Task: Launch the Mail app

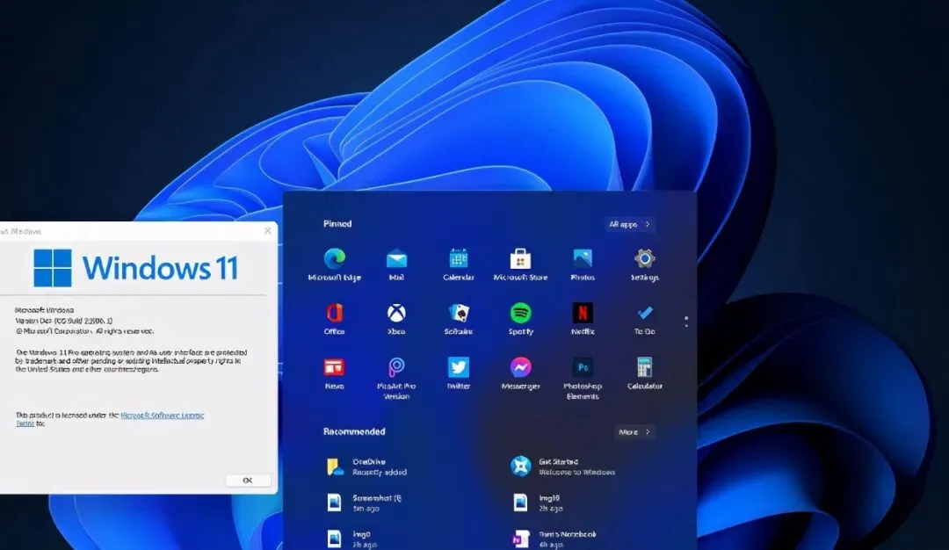Action: point(396,261)
